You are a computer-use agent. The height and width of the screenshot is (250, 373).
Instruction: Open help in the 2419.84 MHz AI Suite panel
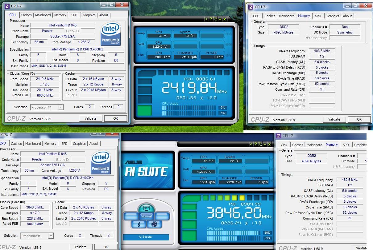[211, 19]
